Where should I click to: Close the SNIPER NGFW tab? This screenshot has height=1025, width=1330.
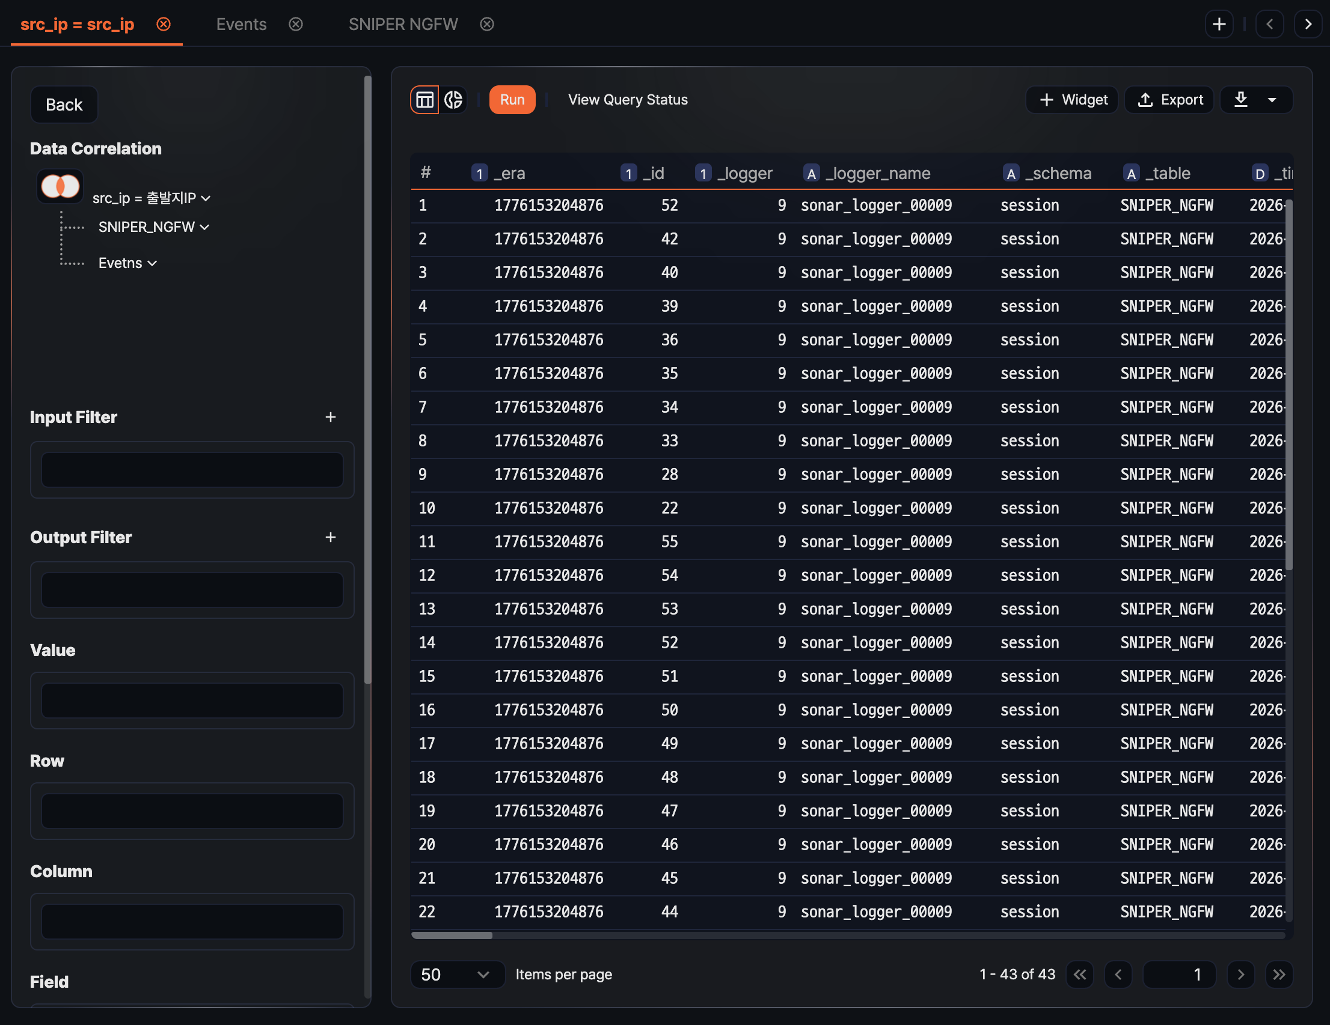pos(486,25)
